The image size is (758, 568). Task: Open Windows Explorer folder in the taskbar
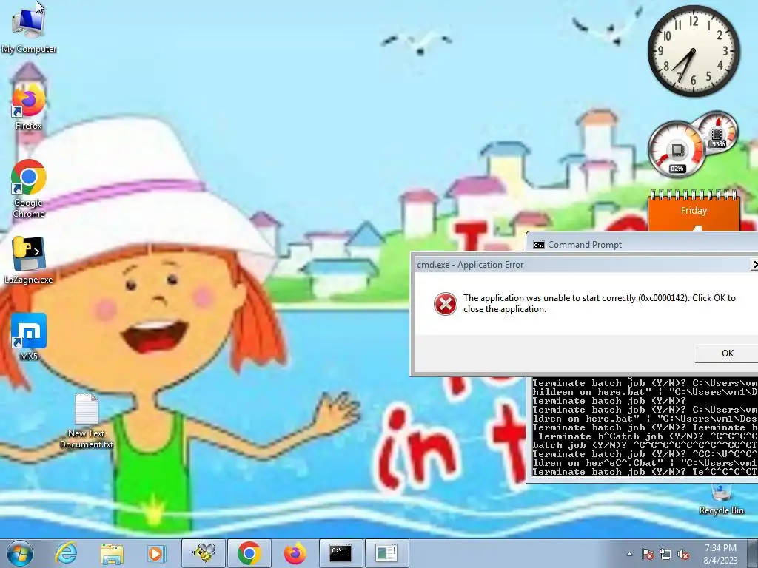click(112, 553)
